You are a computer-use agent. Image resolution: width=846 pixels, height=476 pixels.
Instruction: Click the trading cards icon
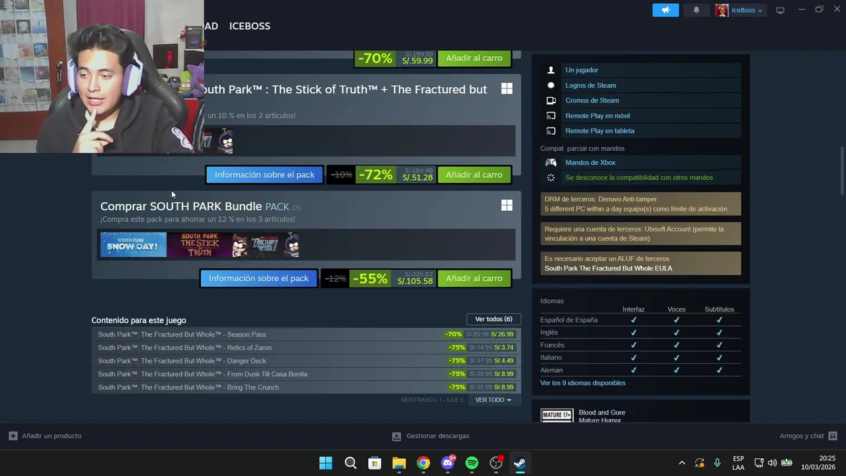coord(551,100)
